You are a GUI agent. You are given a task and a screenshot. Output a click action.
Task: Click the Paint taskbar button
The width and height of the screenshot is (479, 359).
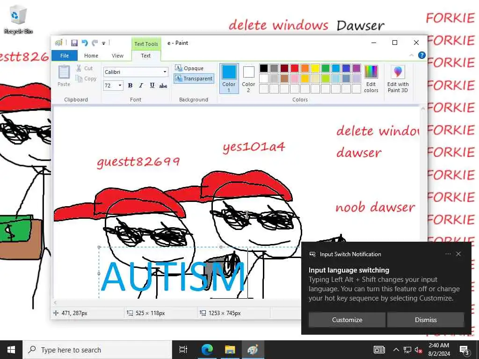tap(253, 350)
